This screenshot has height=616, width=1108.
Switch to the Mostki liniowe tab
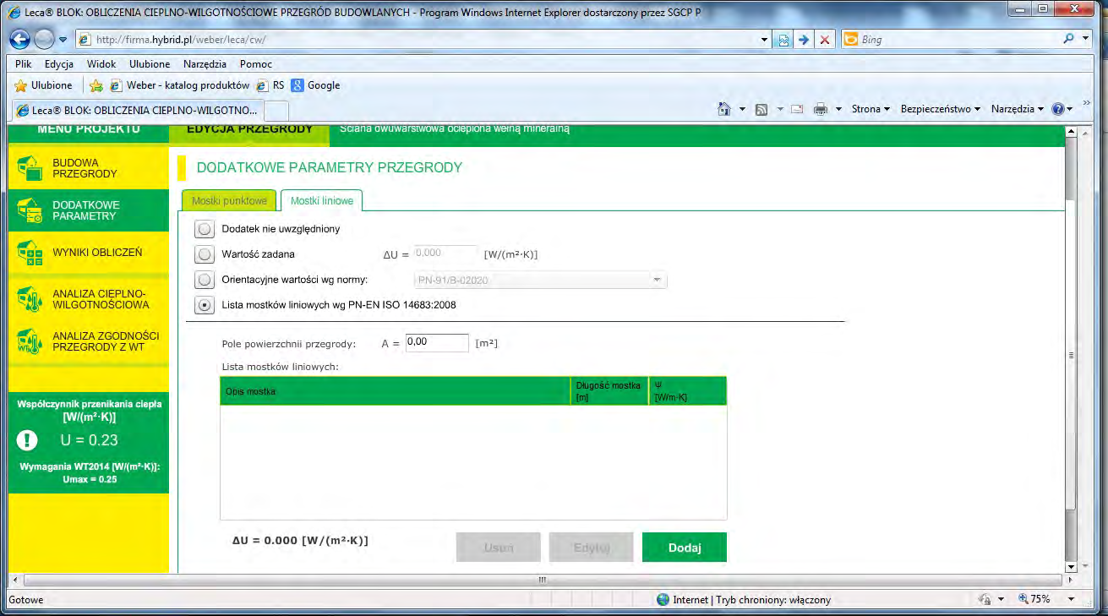coord(322,200)
